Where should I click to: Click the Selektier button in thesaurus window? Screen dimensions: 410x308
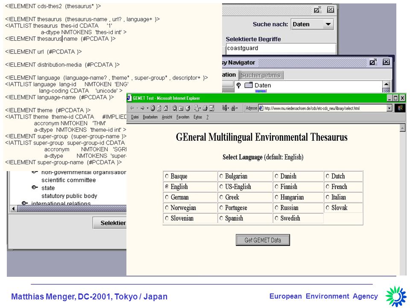[x=110, y=223]
